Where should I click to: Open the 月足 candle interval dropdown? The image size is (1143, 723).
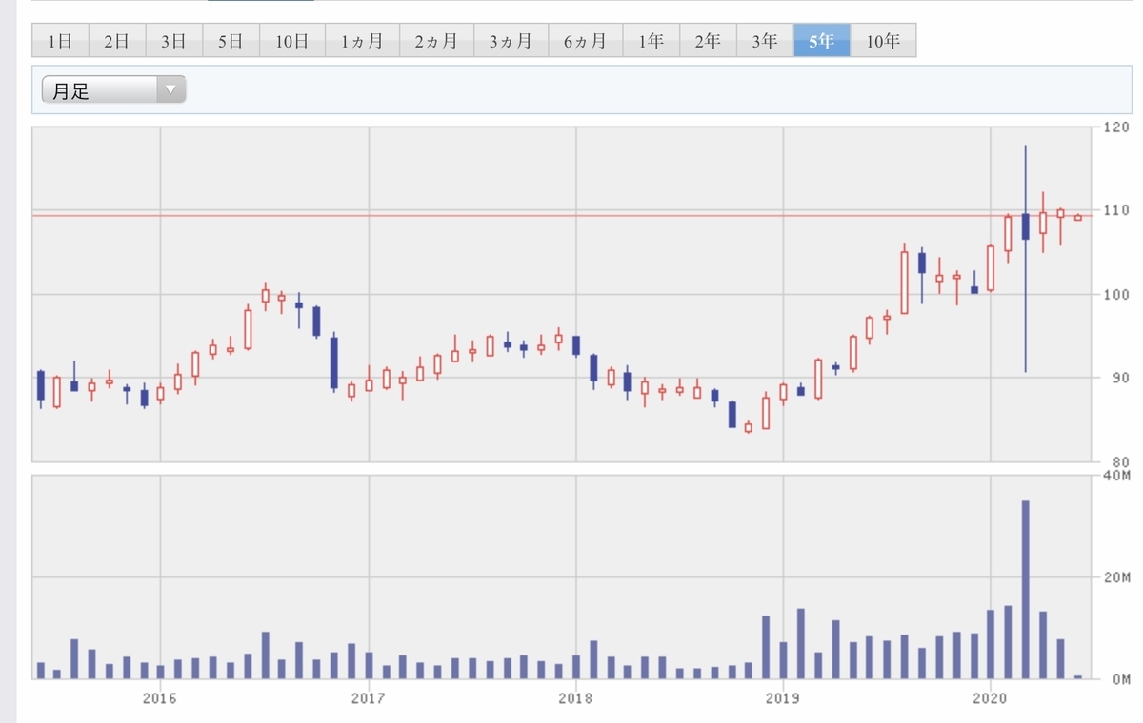(x=114, y=91)
